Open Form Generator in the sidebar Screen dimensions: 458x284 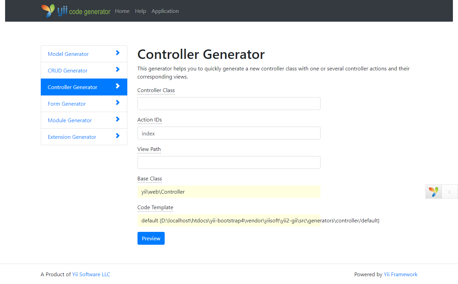(x=84, y=104)
